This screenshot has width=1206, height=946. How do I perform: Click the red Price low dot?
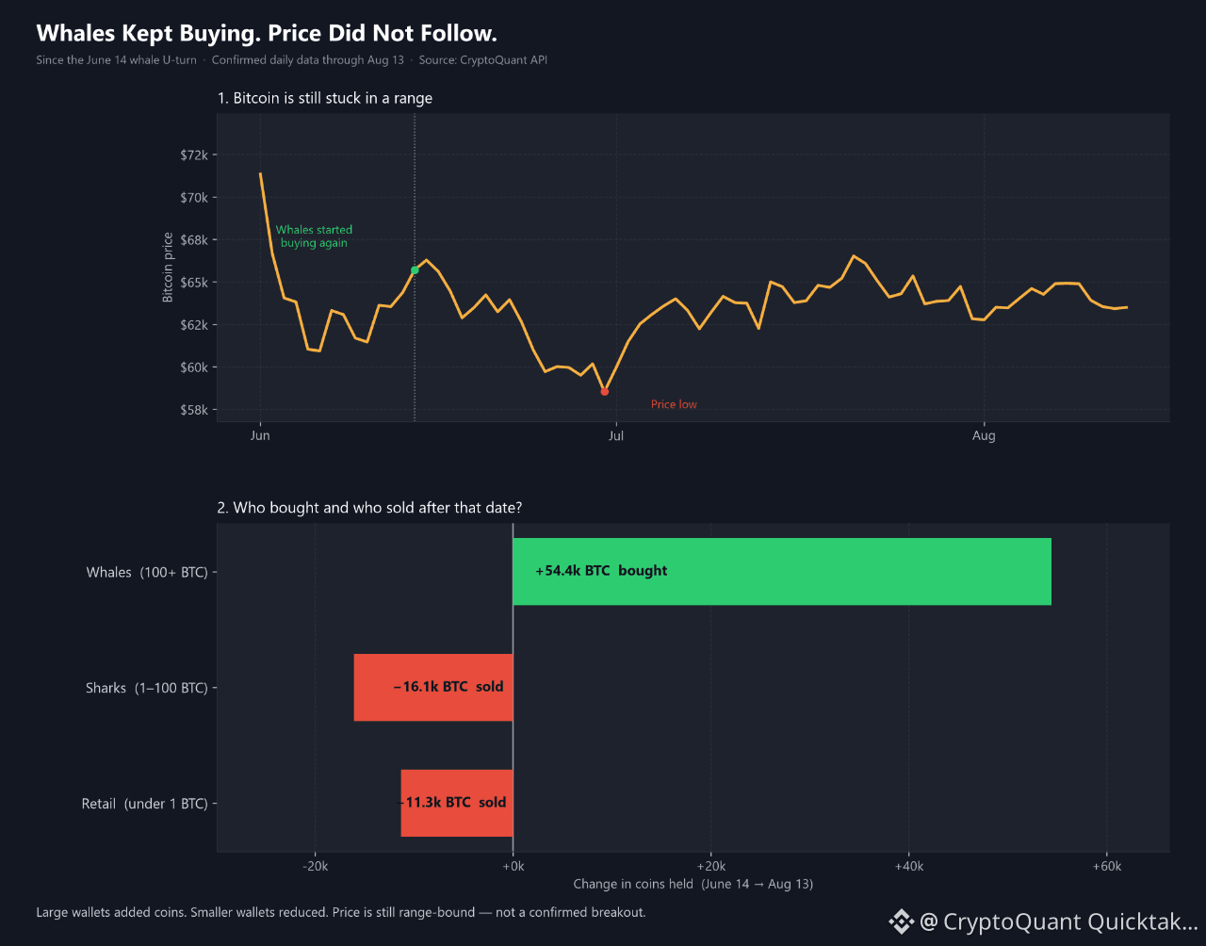[x=604, y=391]
